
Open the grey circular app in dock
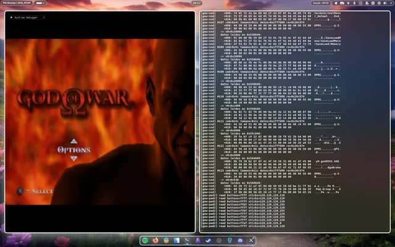point(219,240)
